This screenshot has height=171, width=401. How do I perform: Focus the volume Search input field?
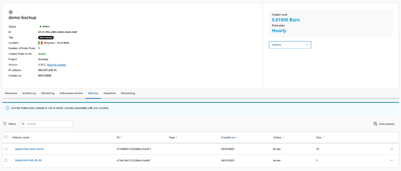click(48, 124)
